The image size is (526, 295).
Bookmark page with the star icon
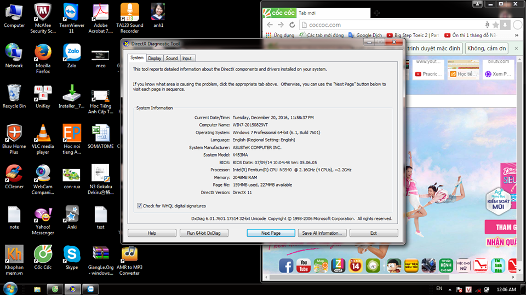pos(495,25)
